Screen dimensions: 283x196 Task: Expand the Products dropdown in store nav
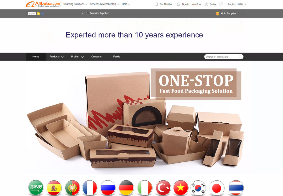(57, 57)
